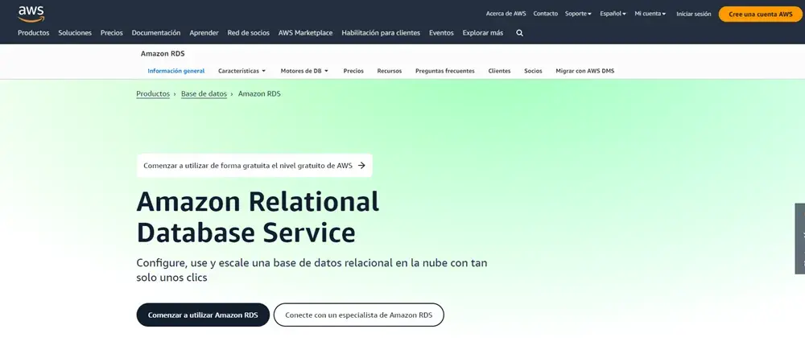The height and width of the screenshot is (354, 805).
Task: Open the free tier banner link
Action: coord(254,166)
